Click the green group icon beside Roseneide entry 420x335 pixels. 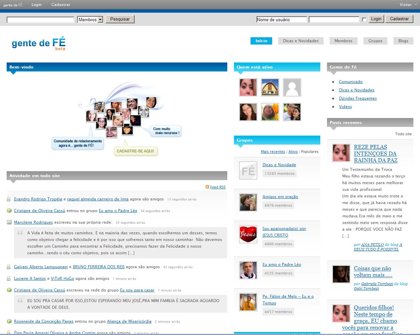pos(9,321)
